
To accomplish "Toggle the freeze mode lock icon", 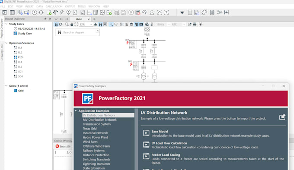I will coord(56,25).
